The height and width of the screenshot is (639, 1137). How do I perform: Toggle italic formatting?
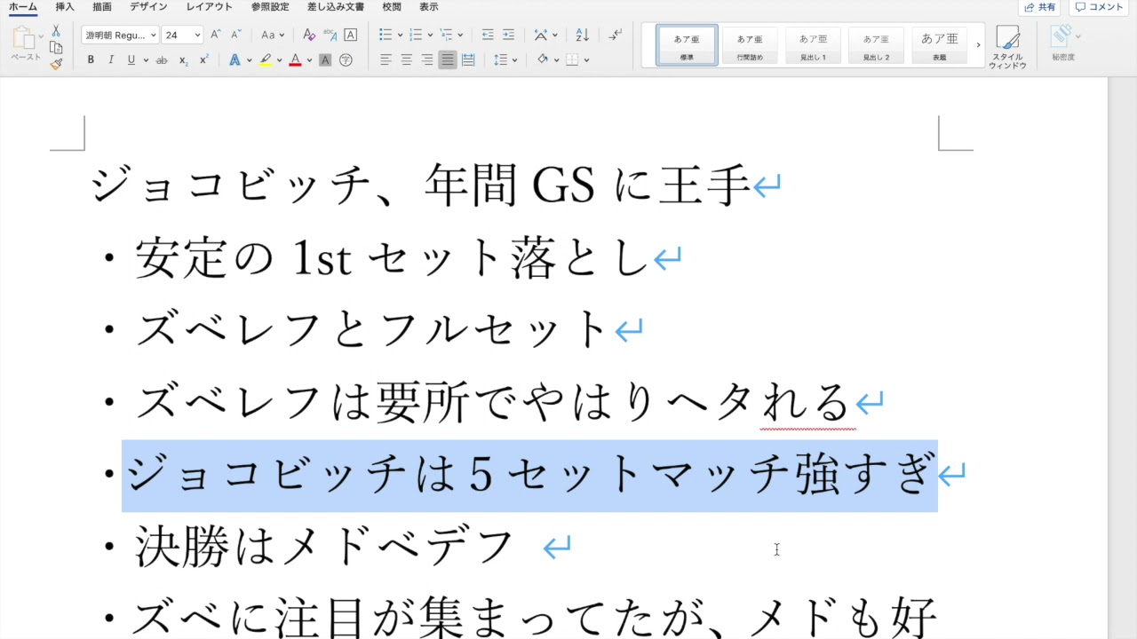[111, 60]
